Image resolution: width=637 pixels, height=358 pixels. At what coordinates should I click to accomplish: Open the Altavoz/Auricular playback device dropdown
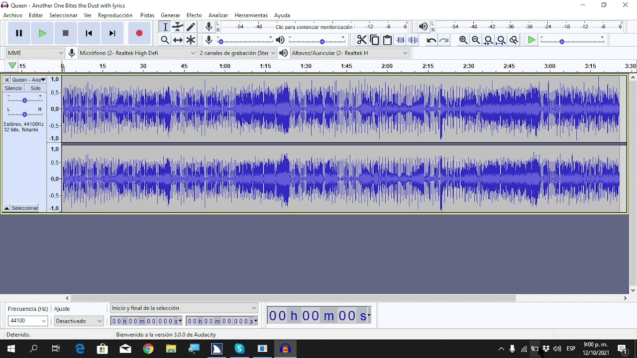pos(349,53)
